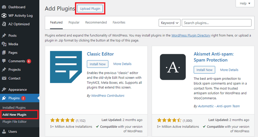Click the Classic Editor plugin thumbnail

66,67
